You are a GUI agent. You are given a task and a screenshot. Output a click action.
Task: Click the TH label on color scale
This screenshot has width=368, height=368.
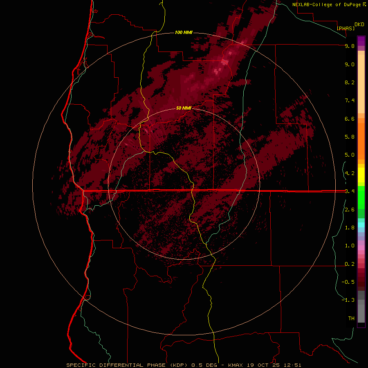351,319
